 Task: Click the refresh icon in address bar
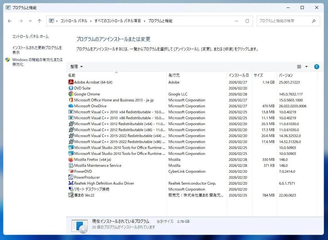[247, 21]
